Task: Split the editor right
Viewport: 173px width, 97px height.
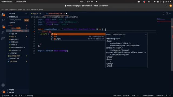Action: [167, 13]
